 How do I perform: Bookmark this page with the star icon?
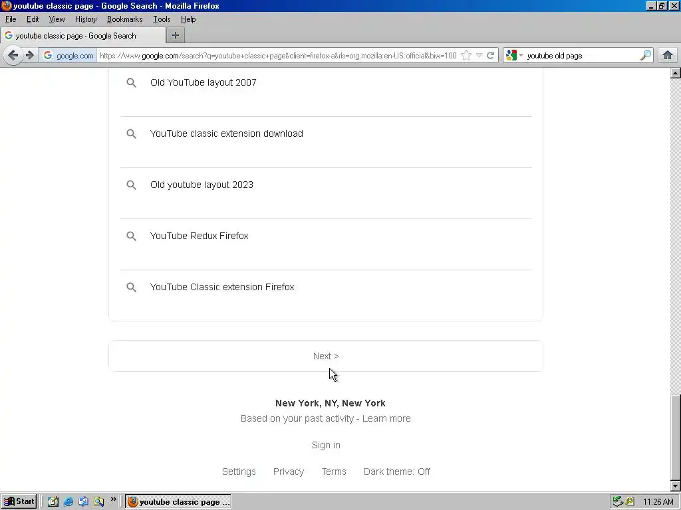click(466, 56)
